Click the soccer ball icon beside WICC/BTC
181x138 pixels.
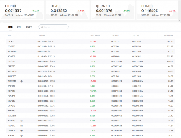pos(21,81)
